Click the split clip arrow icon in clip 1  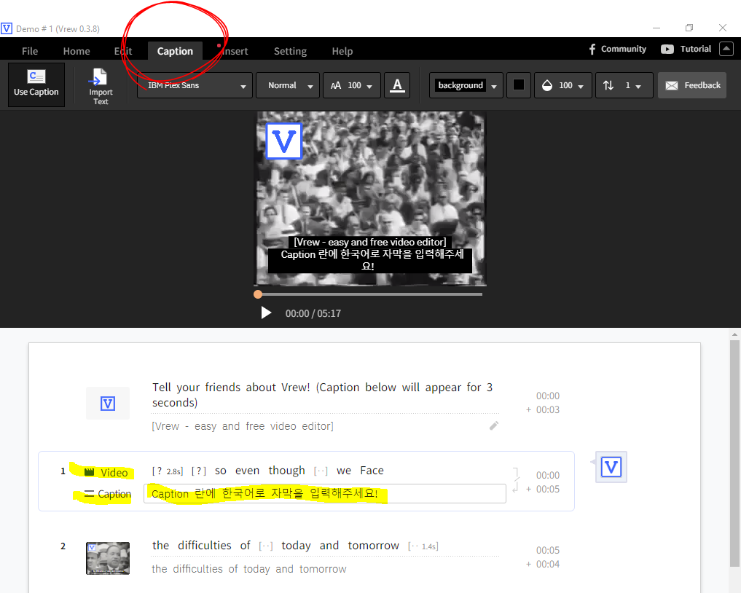click(516, 486)
